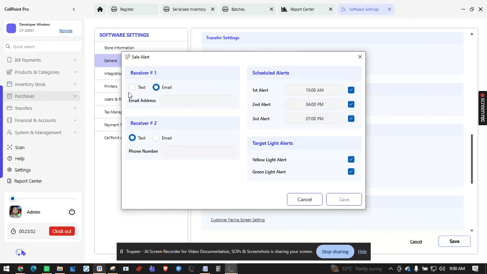Screen dimensions: 487x274
Task: Click the Purchases sidebar icon
Action: 10,96
